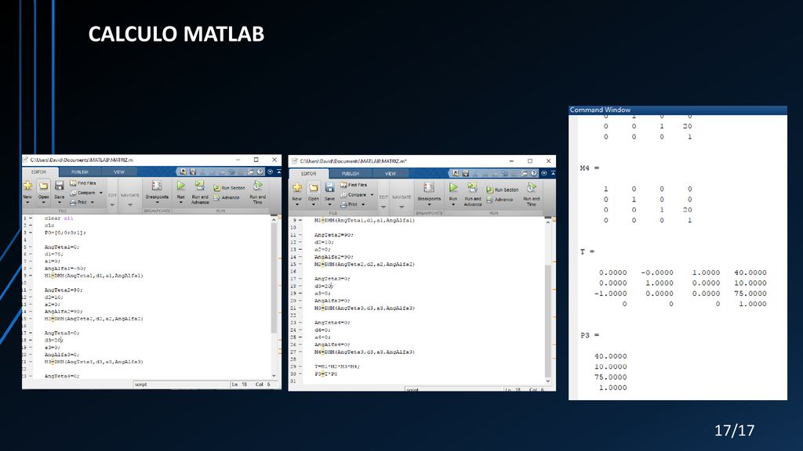
Task: Click value 75.0000 in P3 output
Action: point(610,377)
